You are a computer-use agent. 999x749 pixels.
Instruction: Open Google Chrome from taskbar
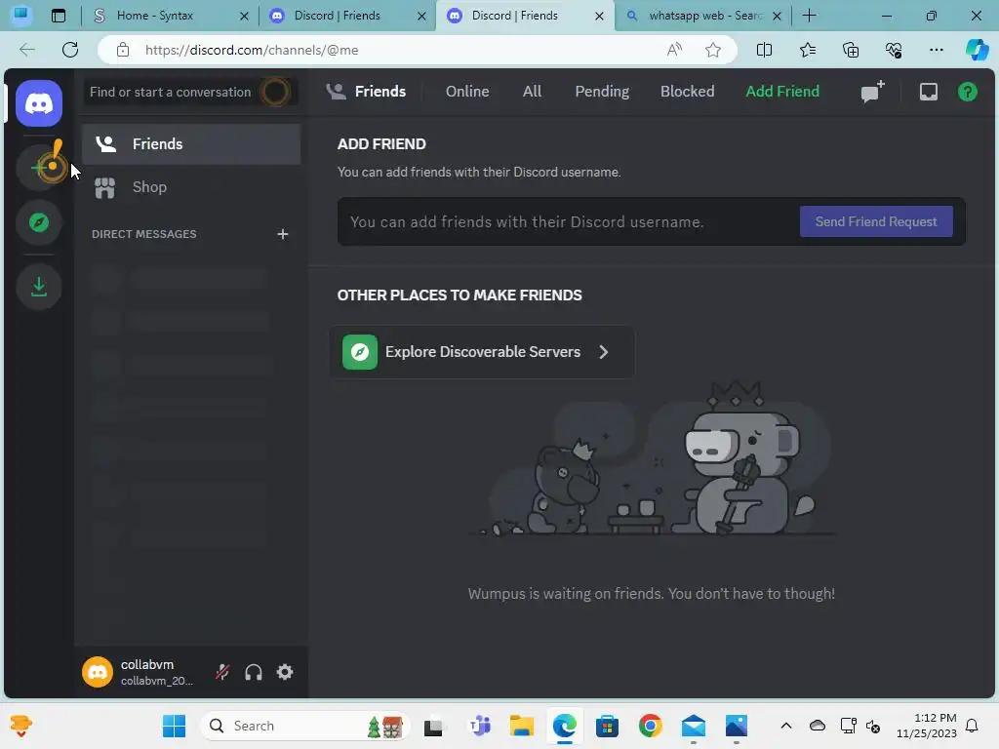651,726
